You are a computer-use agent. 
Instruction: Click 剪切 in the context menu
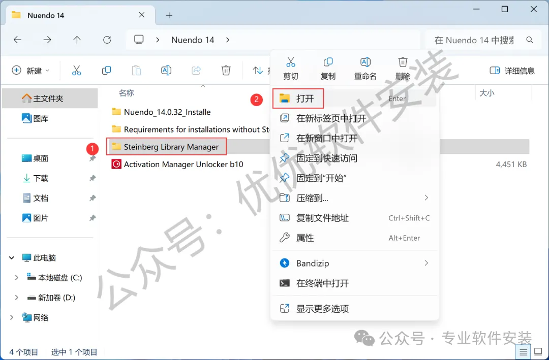pos(291,69)
